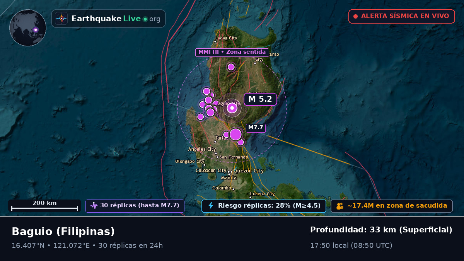This screenshot has height=261, width=464.
Task: Click the lightning bolt risk icon
Action: point(211,206)
